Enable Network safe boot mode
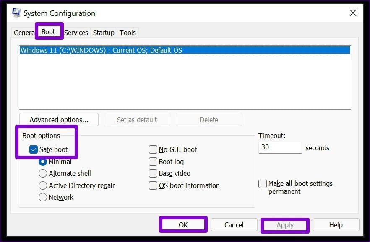The width and height of the screenshot is (370, 242). click(43, 197)
